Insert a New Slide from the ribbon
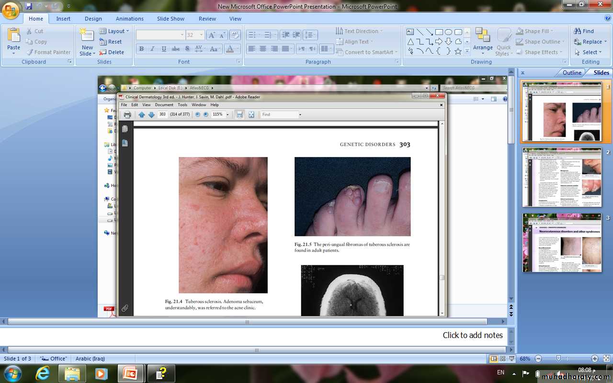The height and width of the screenshot is (383, 613). point(87,37)
